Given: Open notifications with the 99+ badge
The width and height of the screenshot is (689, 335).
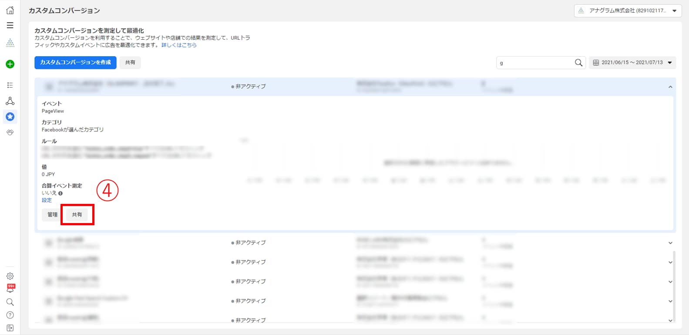Looking at the screenshot, I should pyautogui.click(x=10, y=288).
